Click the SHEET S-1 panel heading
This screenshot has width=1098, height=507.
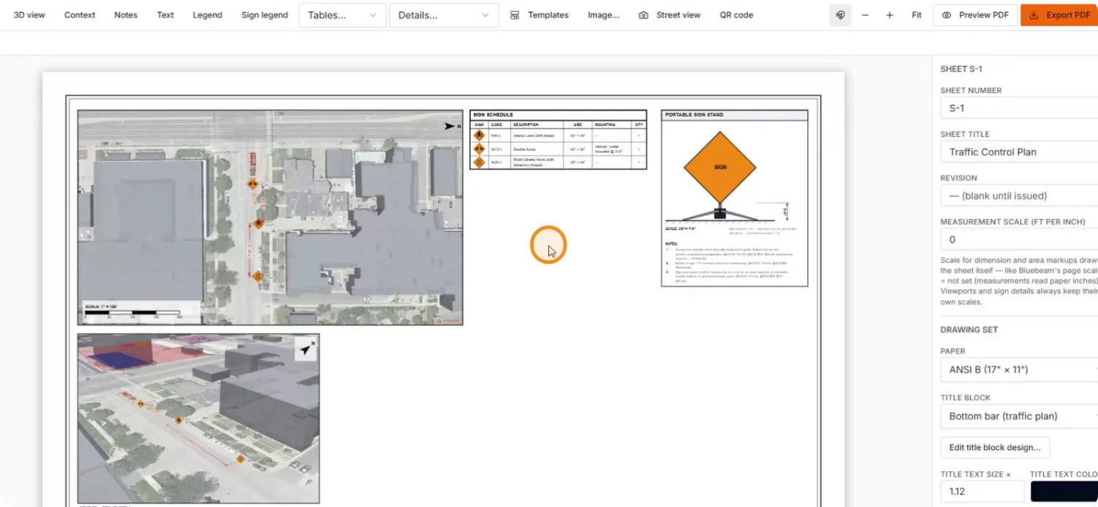tap(961, 69)
